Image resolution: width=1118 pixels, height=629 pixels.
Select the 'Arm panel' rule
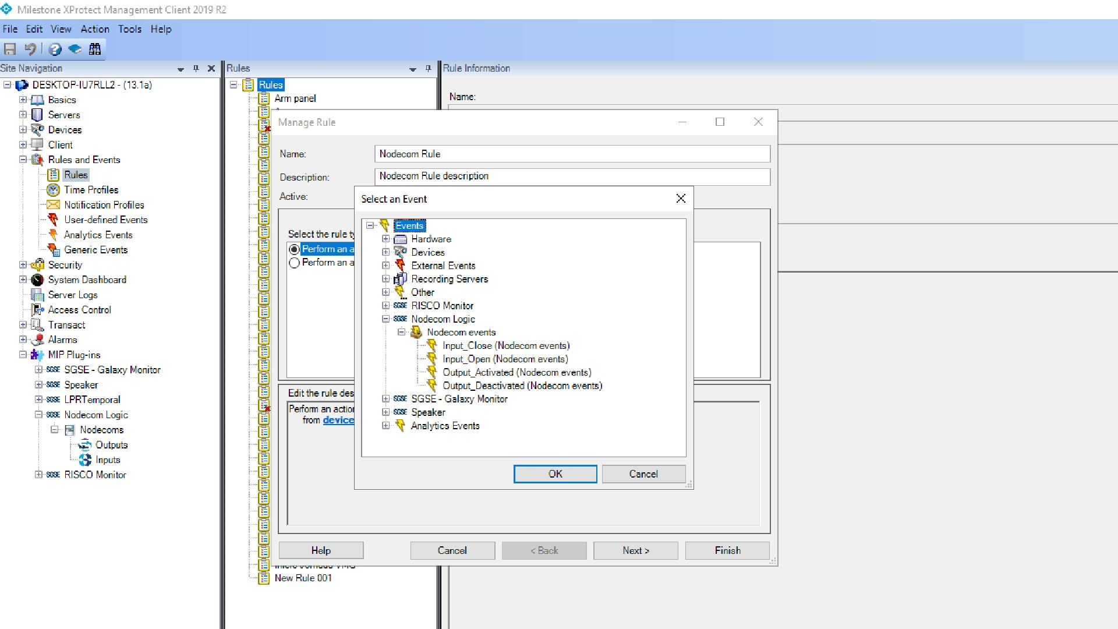295,99
